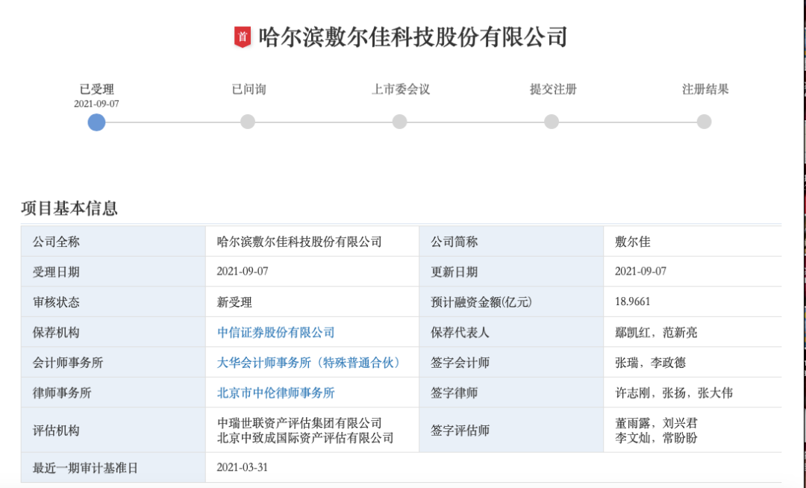Click the 中瑞世联资产评估集团有限公司 text

click(x=299, y=423)
